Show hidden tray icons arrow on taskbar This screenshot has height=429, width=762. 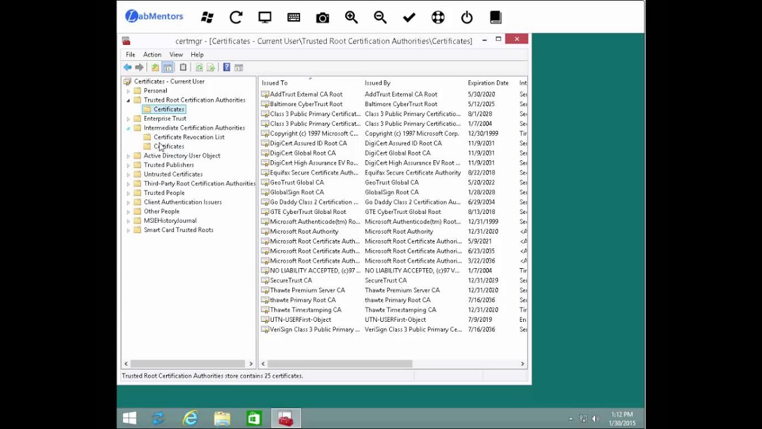(571, 419)
